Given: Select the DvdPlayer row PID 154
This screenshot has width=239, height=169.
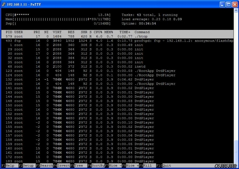Looking at the screenshot, I should (x=117, y=122).
